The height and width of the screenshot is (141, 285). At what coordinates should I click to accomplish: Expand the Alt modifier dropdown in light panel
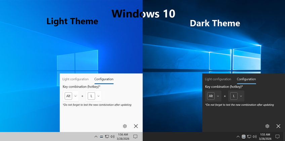click(71, 96)
